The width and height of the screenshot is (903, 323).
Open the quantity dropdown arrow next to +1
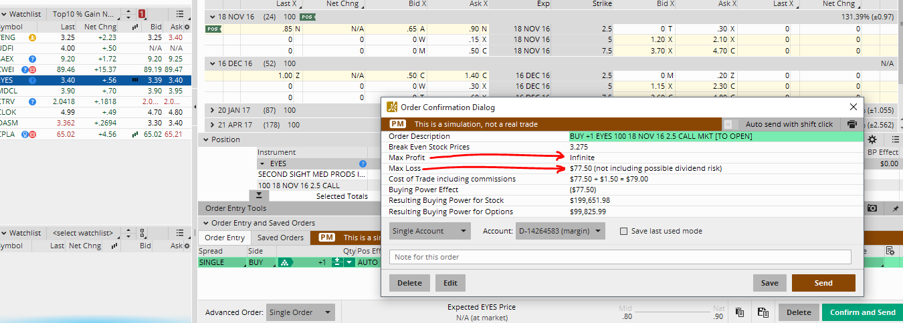(x=349, y=263)
